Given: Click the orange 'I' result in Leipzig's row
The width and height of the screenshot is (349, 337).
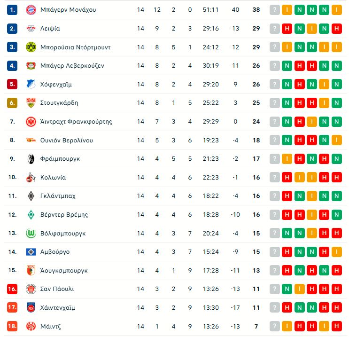Looking at the screenshot, I should coord(311,29).
